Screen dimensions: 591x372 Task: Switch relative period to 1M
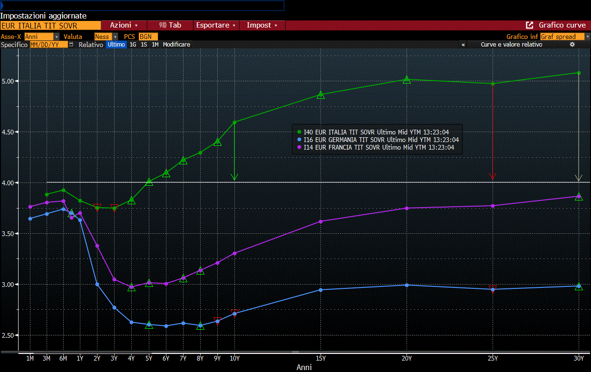(155, 44)
